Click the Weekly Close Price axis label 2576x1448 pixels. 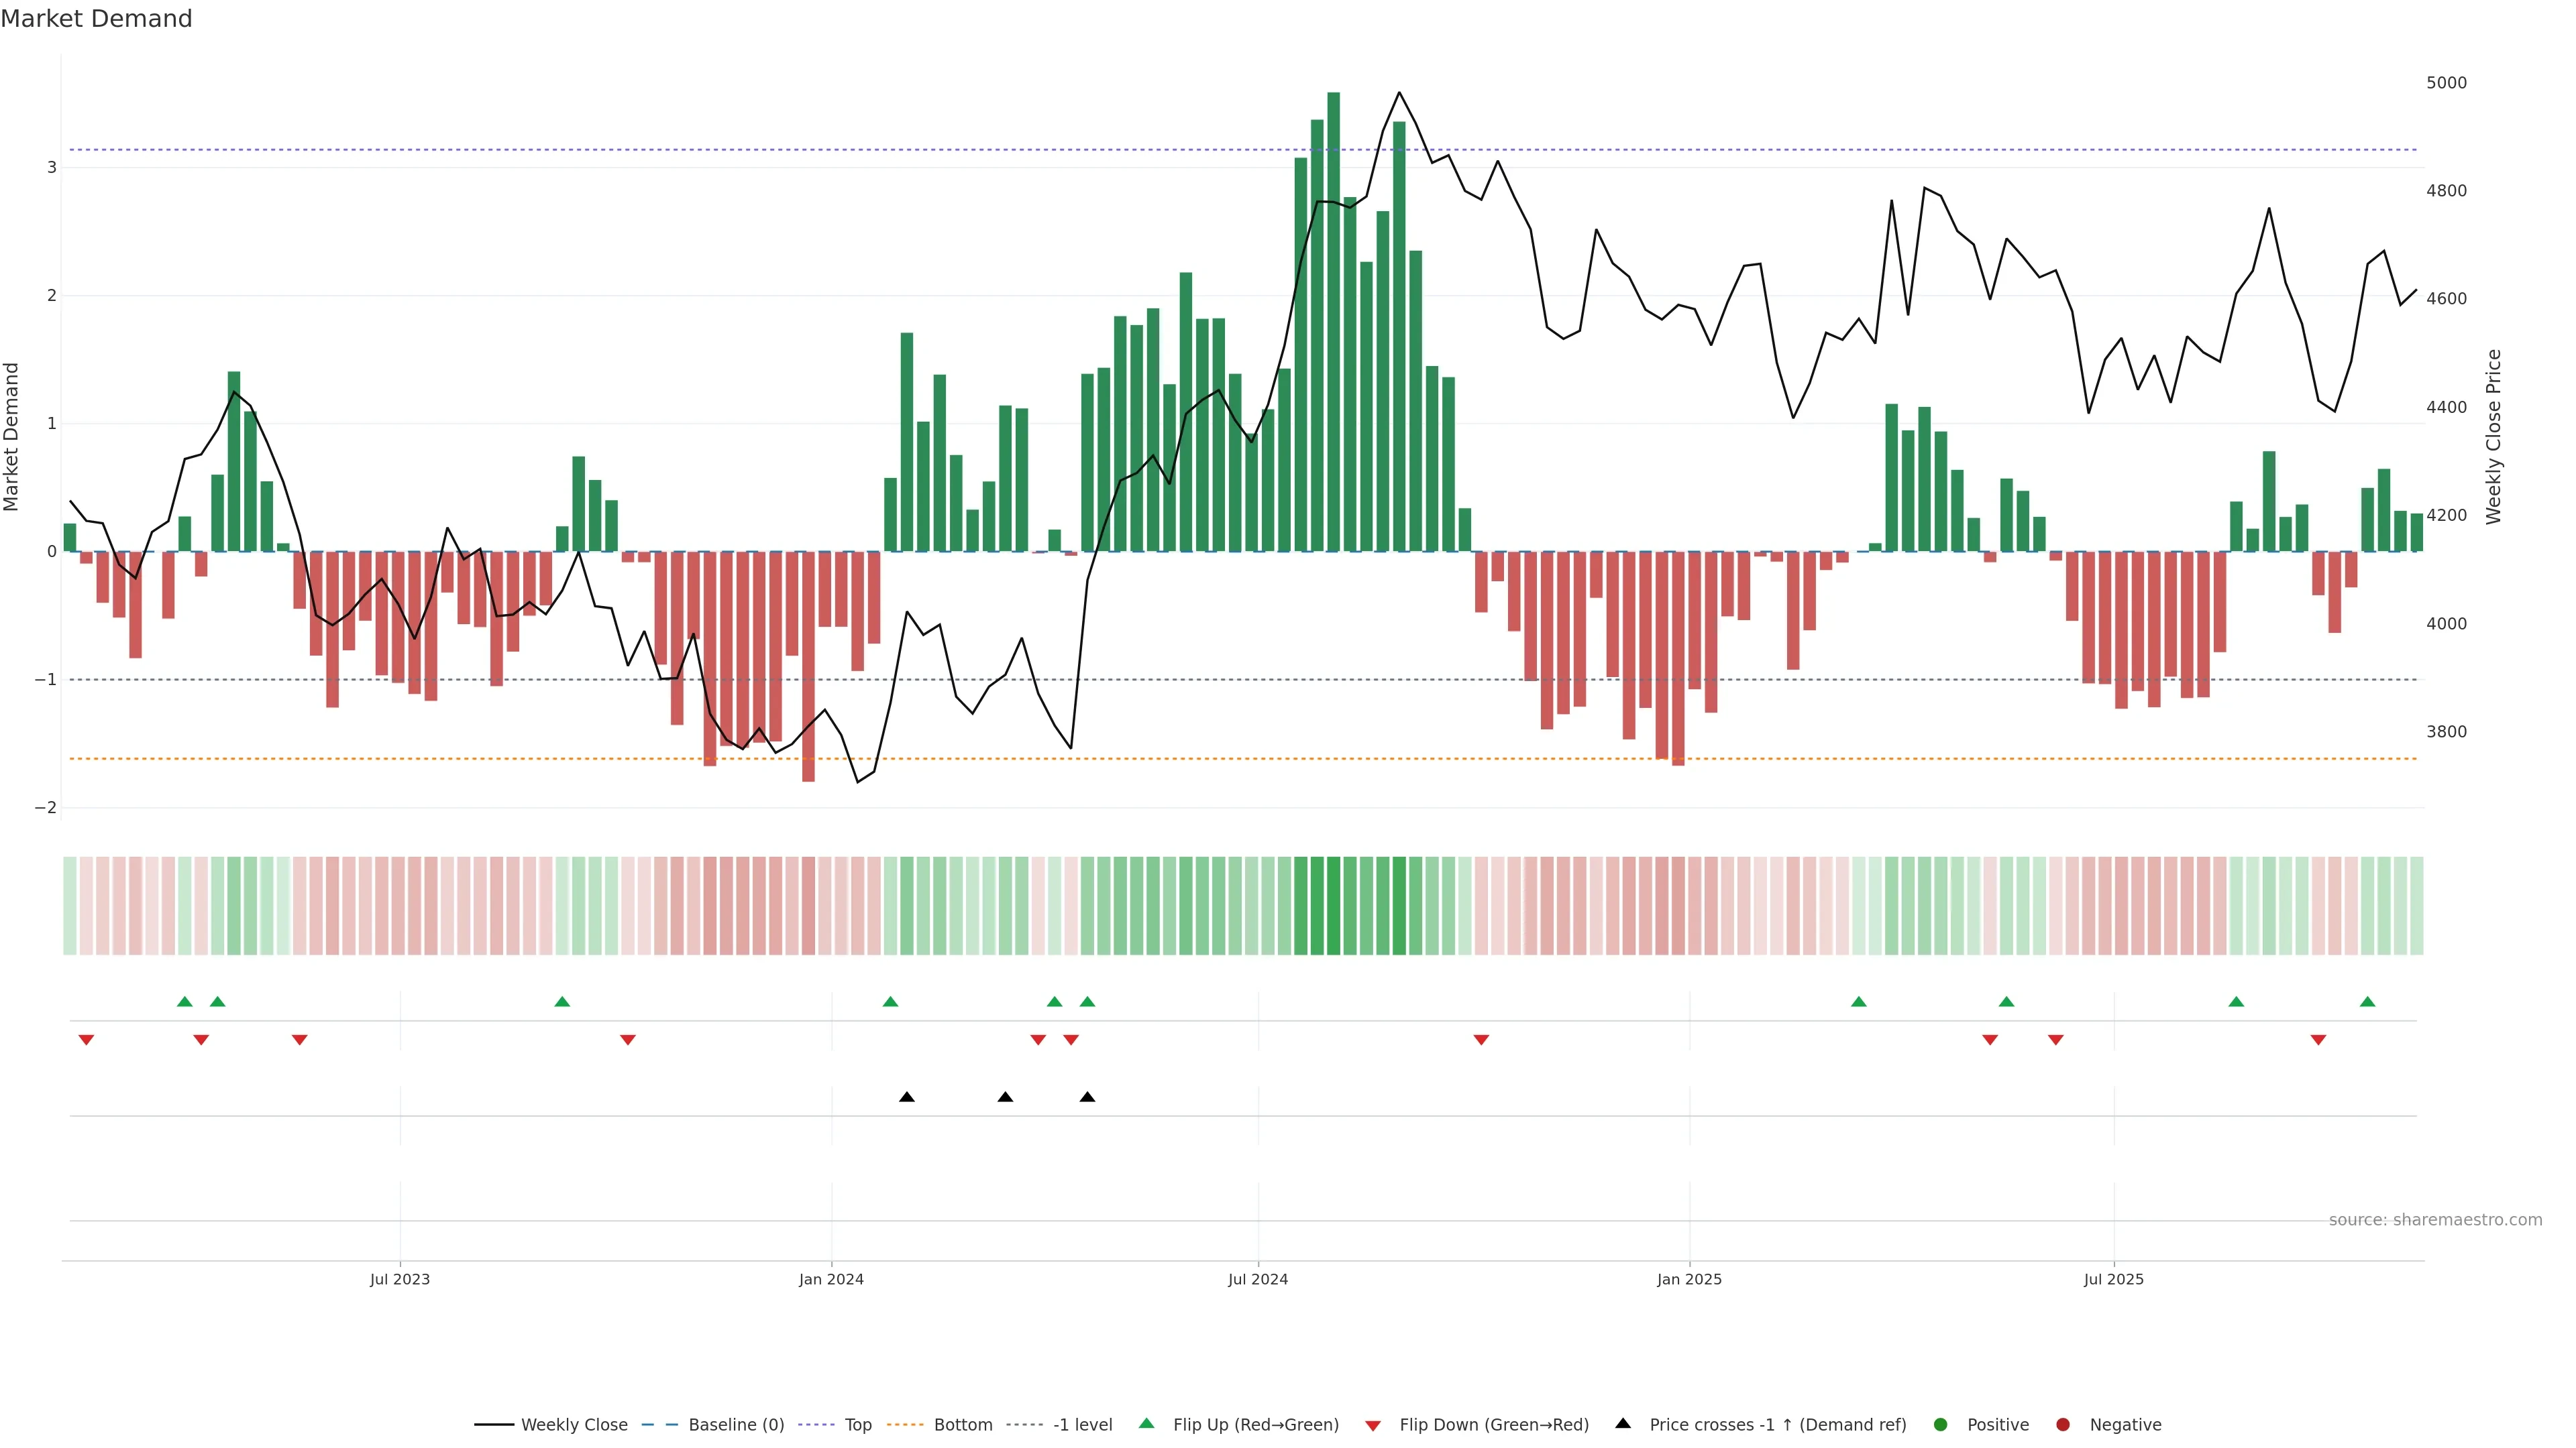2493,436
